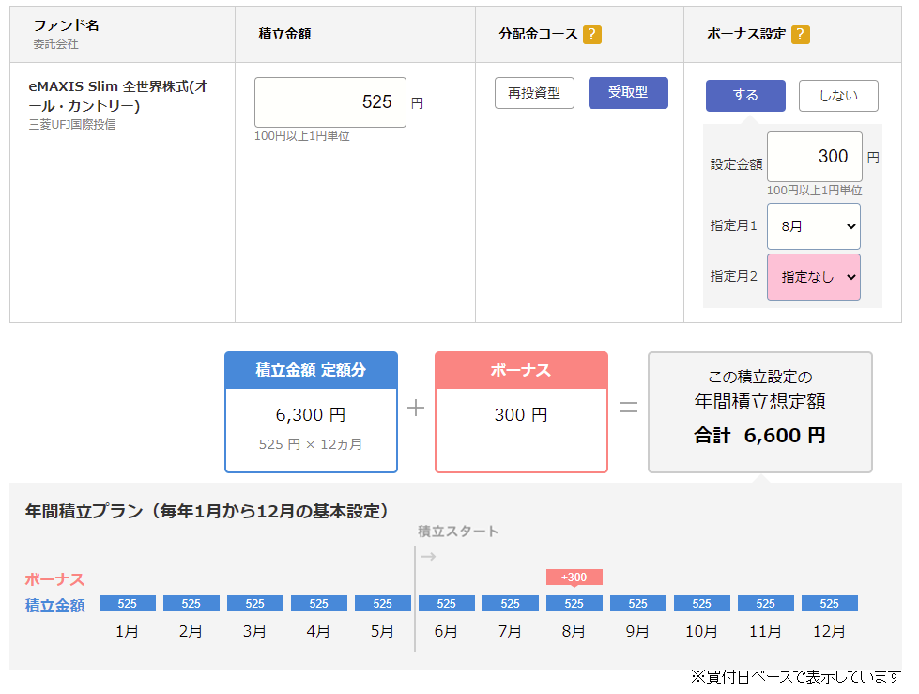The width and height of the screenshot is (919, 694).
Task: Click 525 bar for 6月
Action: tap(447, 604)
